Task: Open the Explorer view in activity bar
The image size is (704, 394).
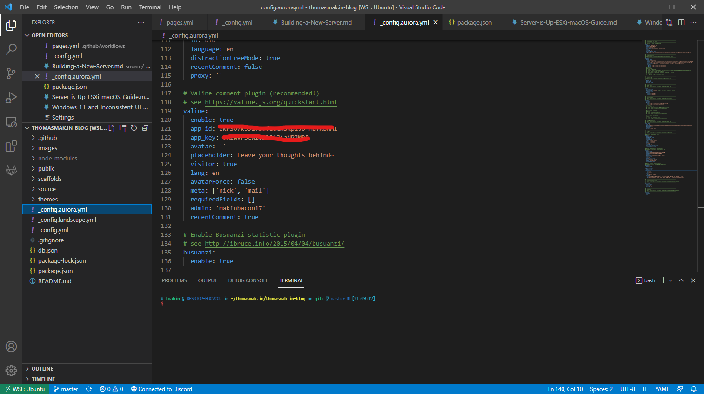Action: point(11,25)
